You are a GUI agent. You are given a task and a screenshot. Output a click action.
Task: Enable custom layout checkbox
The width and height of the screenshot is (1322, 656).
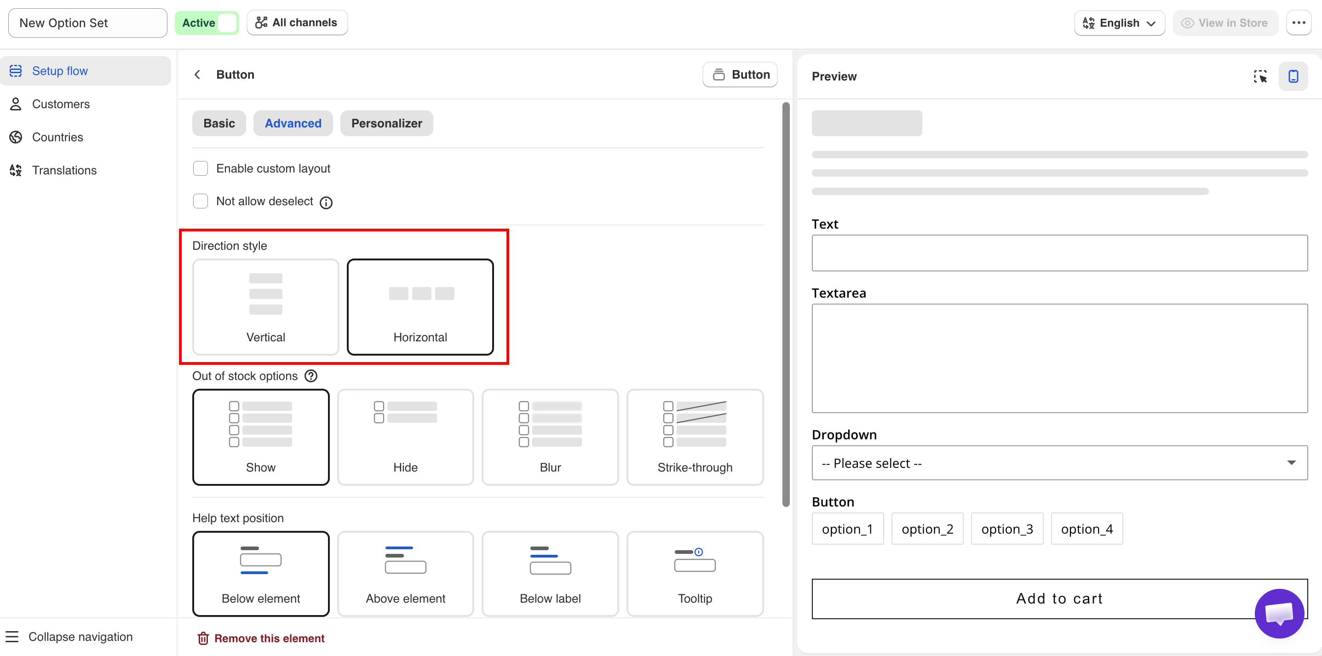pyautogui.click(x=200, y=168)
